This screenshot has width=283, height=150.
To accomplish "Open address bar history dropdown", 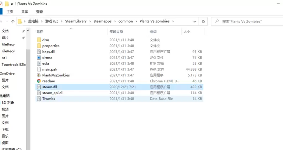I will point(195,22).
